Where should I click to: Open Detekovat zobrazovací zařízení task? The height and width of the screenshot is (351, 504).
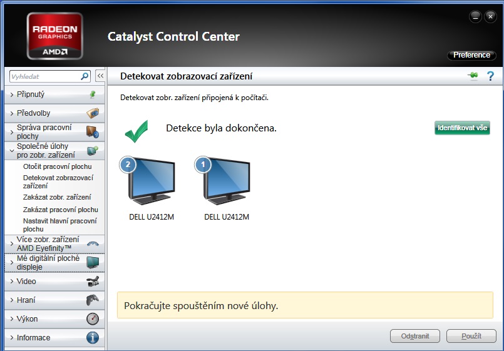click(x=58, y=182)
